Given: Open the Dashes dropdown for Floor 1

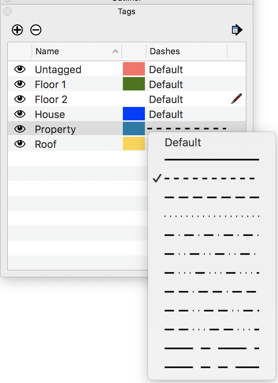Looking at the screenshot, I should (x=166, y=85).
